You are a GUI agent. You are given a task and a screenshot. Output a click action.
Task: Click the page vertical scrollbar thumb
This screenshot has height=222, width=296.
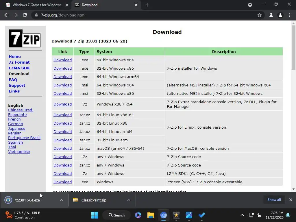[x=293, y=47]
